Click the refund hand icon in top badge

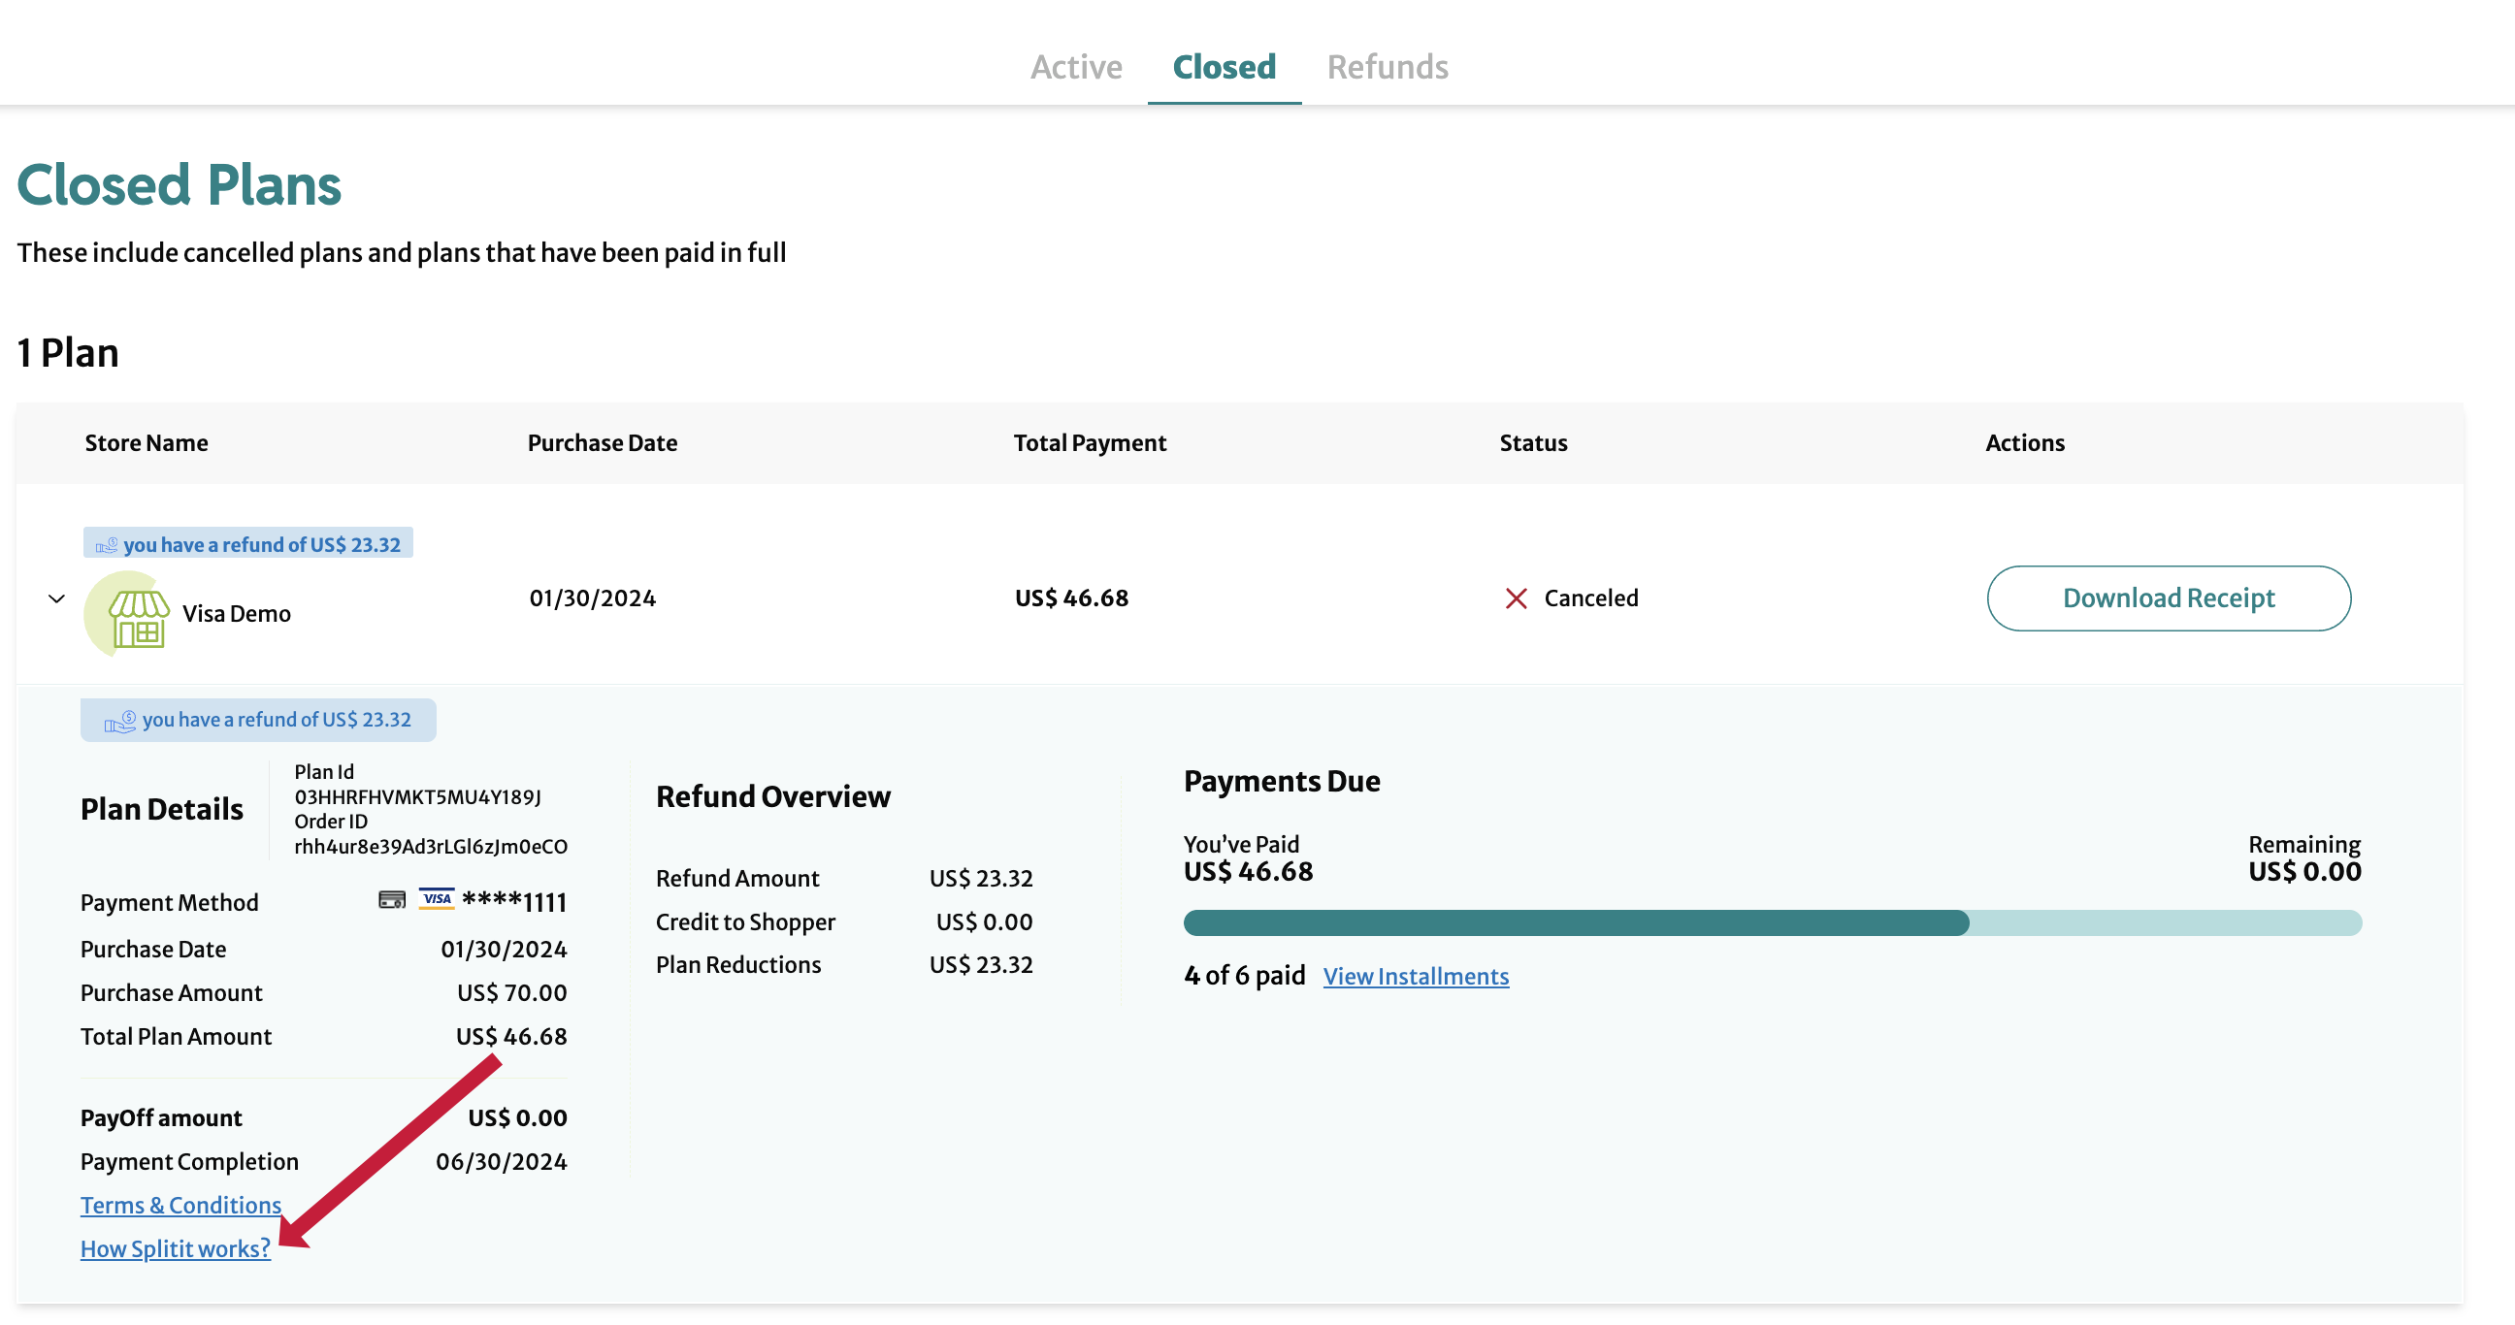107,545
